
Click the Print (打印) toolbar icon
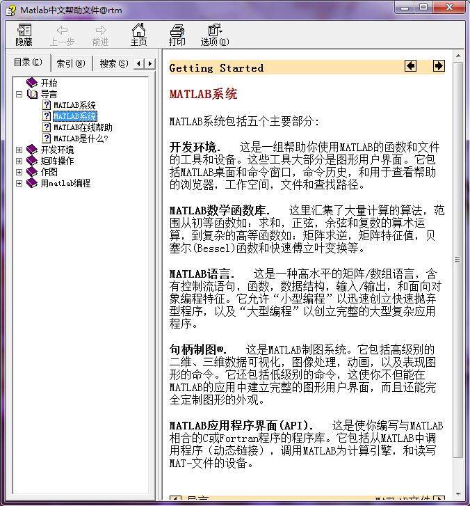(177, 35)
